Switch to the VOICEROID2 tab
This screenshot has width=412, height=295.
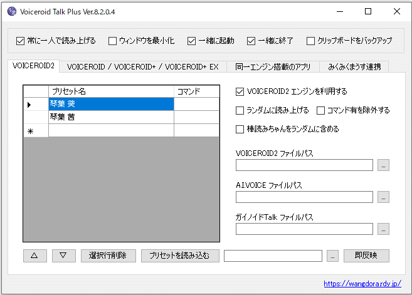[34, 66]
